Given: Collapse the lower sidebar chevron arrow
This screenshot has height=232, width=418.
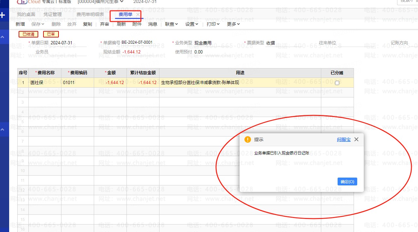Looking at the screenshot, I should tap(3, 129).
